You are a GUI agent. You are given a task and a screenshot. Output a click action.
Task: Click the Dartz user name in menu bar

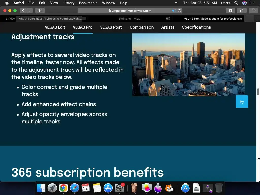click(x=226, y=3)
